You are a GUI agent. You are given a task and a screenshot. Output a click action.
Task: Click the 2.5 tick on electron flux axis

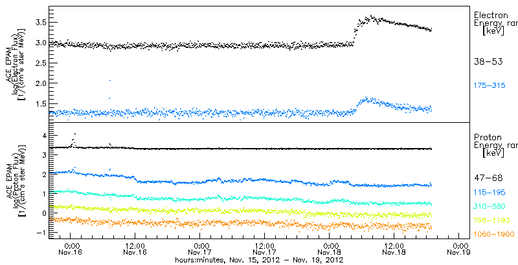coord(39,63)
